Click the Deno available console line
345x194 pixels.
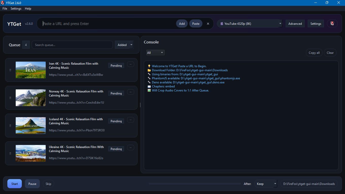(x=186, y=82)
